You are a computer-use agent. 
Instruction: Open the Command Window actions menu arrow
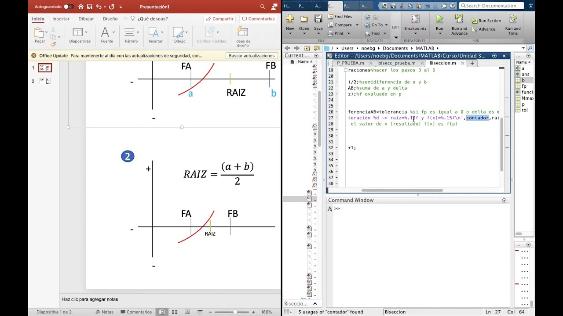click(x=504, y=201)
